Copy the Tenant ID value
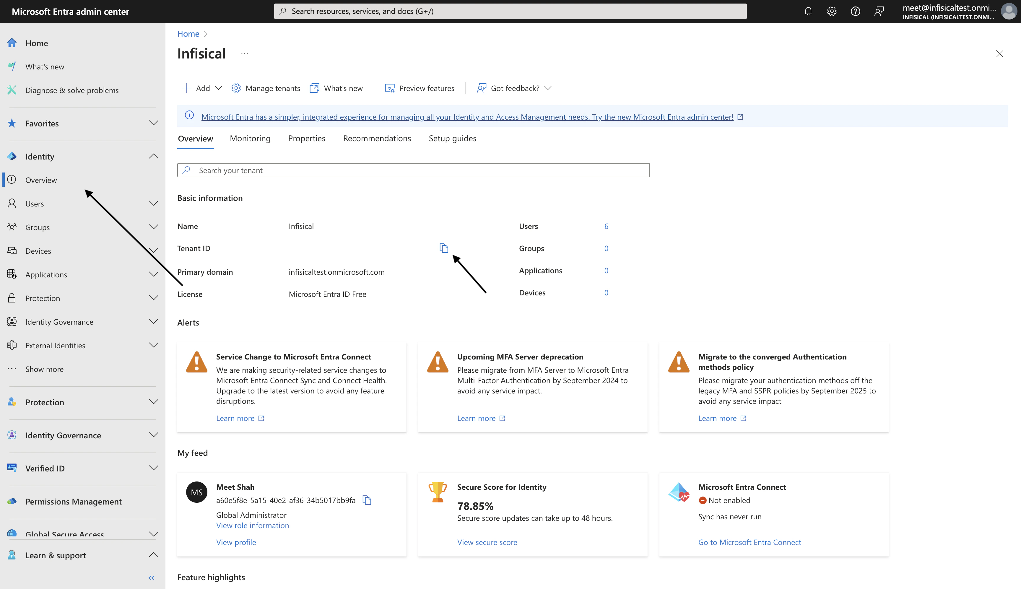Screen dimensions: 1021x589 pyautogui.click(x=444, y=248)
